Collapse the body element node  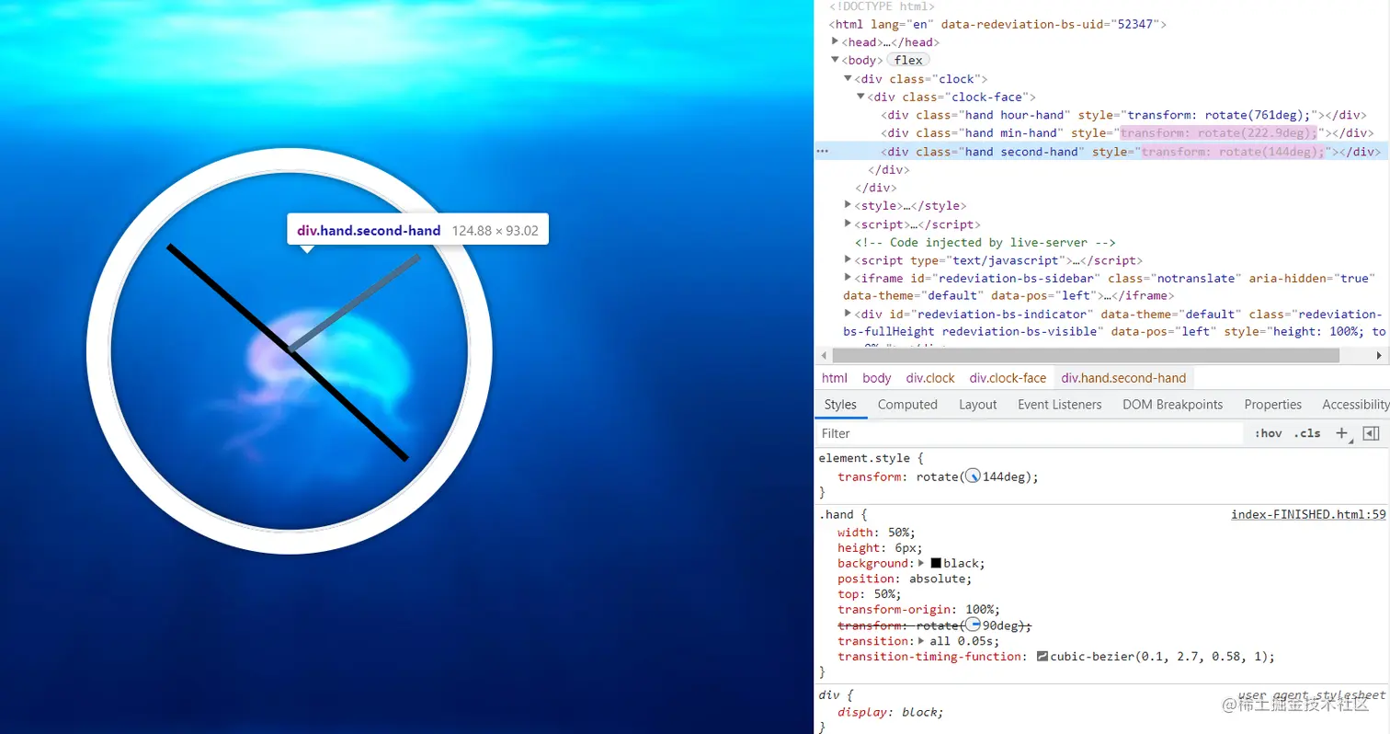tap(835, 61)
